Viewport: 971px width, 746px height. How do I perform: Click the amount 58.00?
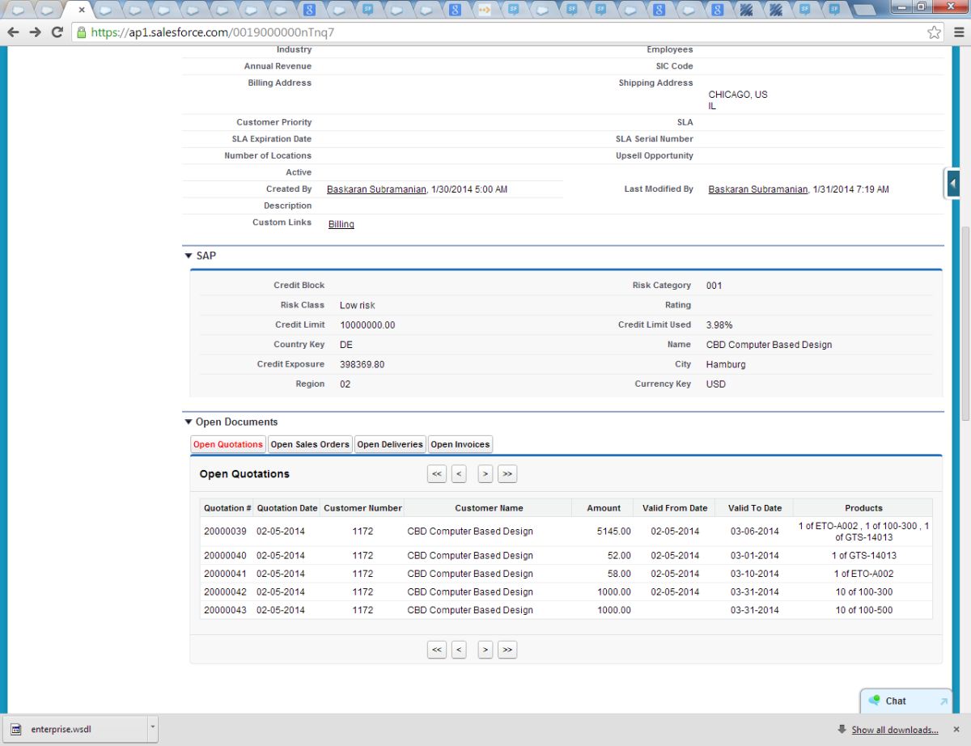pyautogui.click(x=619, y=574)
